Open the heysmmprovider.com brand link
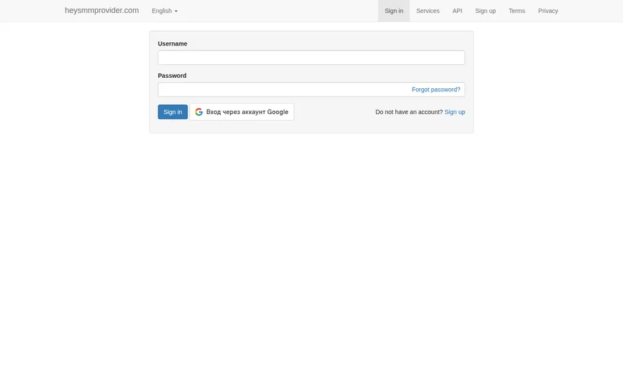Screen dimensions: 623x389 click(x=102, y=10)
